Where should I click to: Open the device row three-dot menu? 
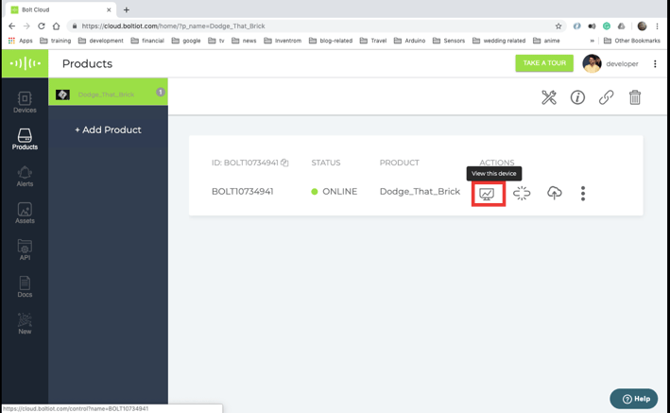click(x=583, y=193)
